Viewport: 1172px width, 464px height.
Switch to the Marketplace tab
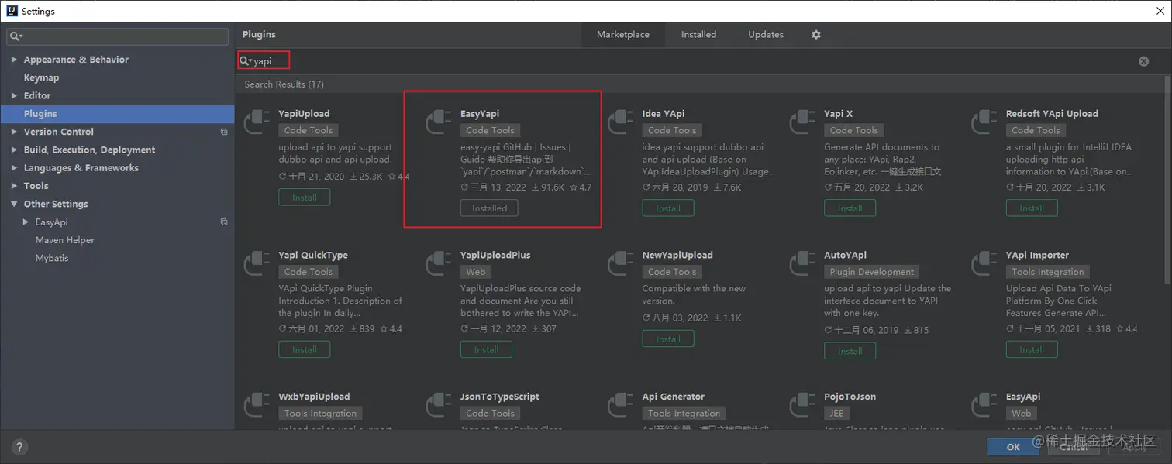point(623,35)
